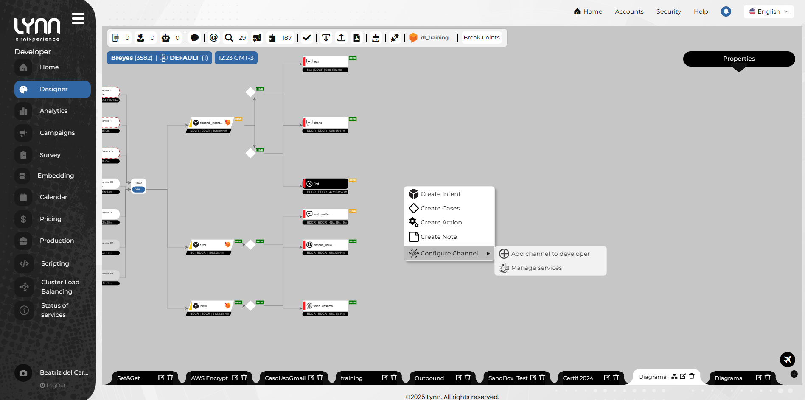
Task: Click the download file icon in toolbar
Action: (357, 38)
